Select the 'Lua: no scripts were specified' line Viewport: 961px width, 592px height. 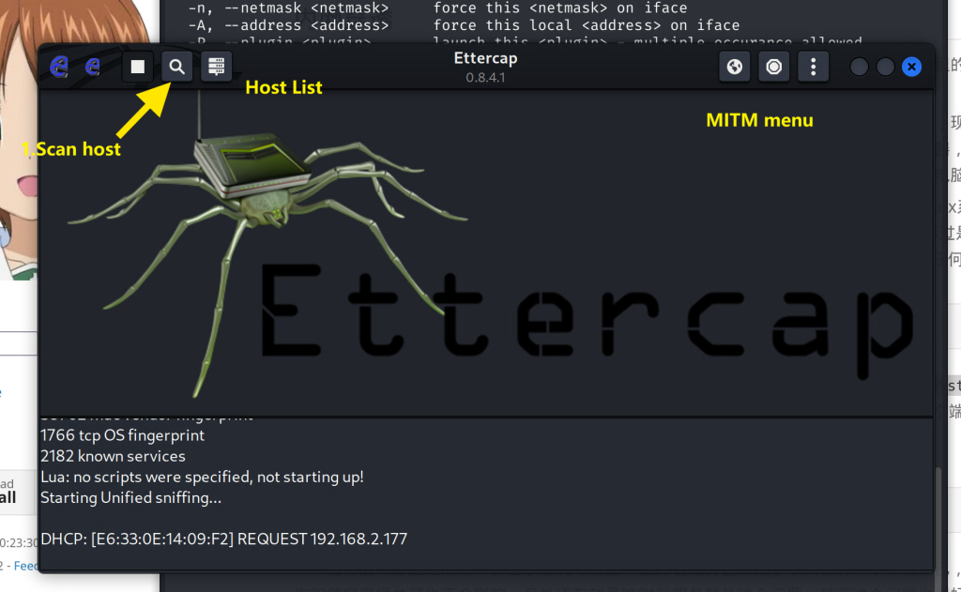click(202, 477)
